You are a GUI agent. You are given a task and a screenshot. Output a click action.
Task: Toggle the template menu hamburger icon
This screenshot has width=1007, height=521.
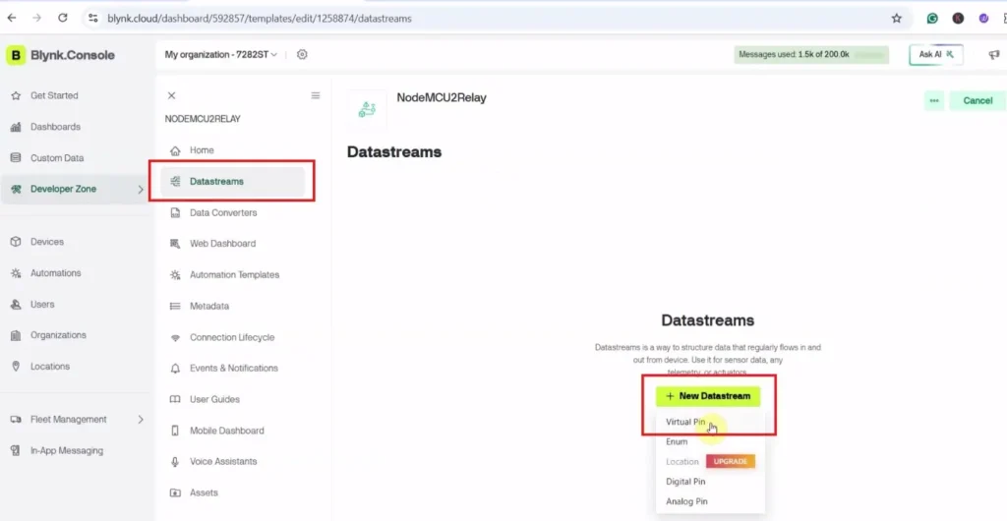pyautogui.click(x=316, y=95)
